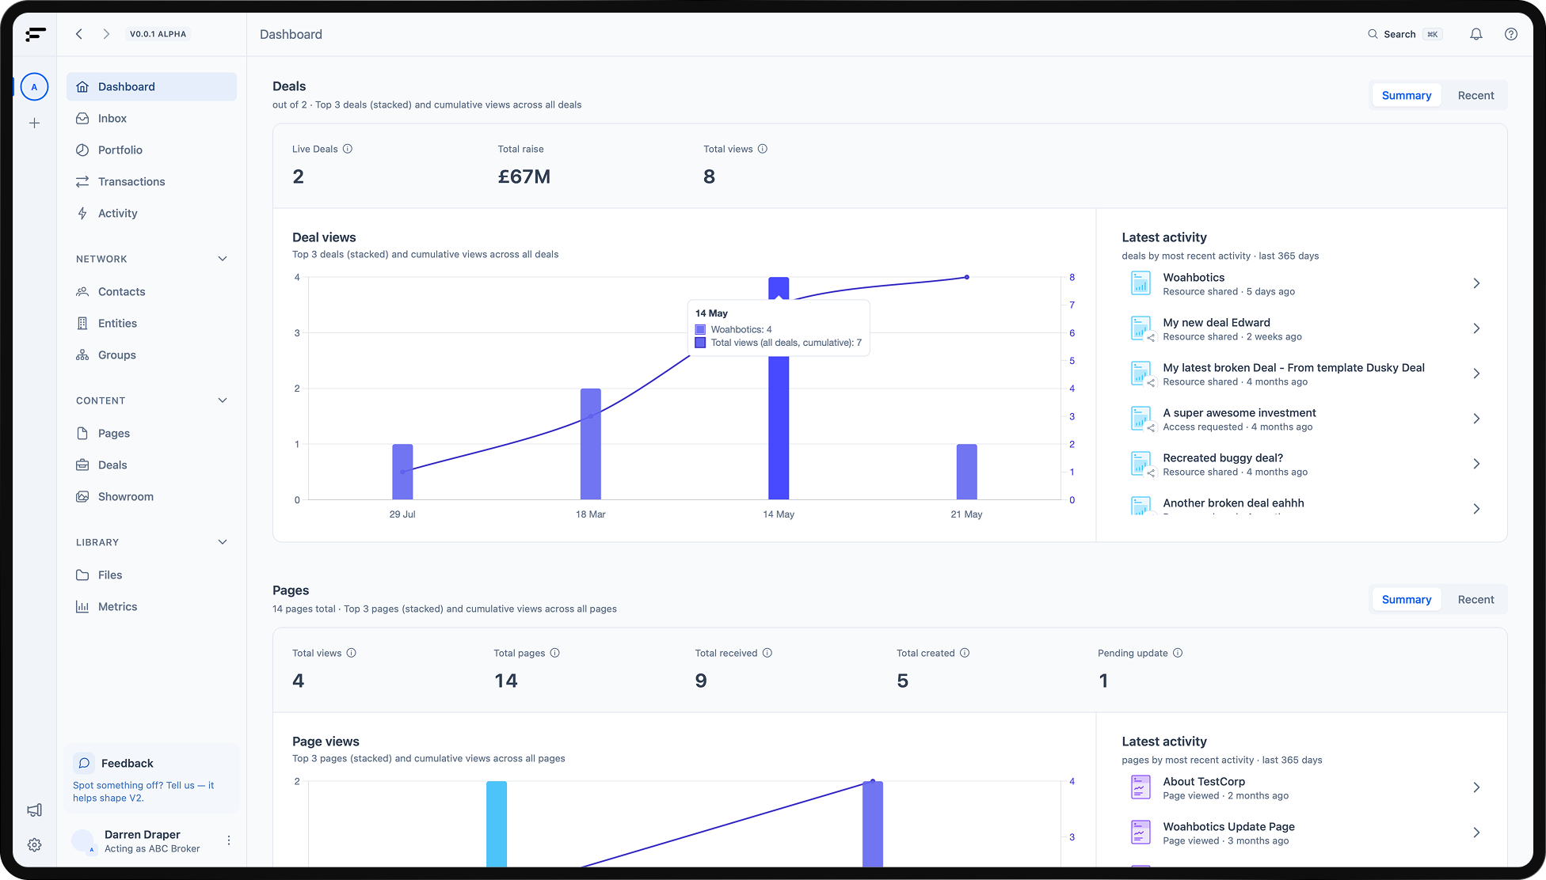Collapse the CONTENT section
The height and width of the screenshot is (880, 1546).
[223, 400]
